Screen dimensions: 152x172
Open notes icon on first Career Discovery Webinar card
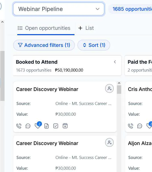(x=47, y=126)
